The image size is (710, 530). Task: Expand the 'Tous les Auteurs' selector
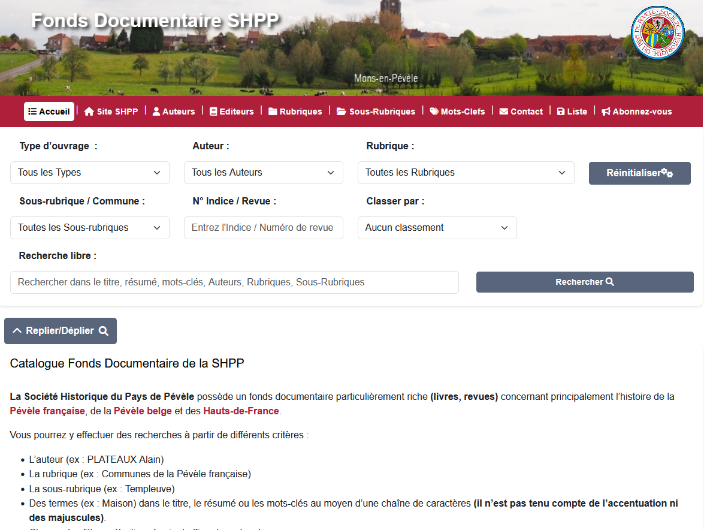[264, 172]
